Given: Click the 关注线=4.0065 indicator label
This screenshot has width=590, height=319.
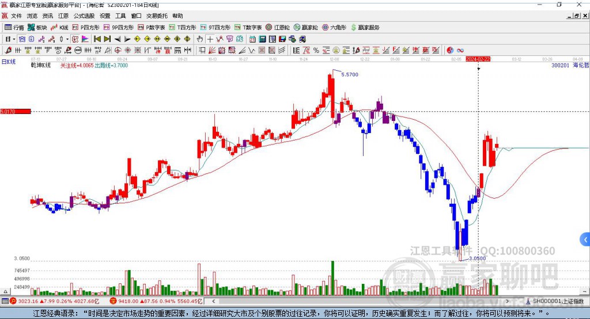Looking at the screenshot, I should [x=77, y=66].
